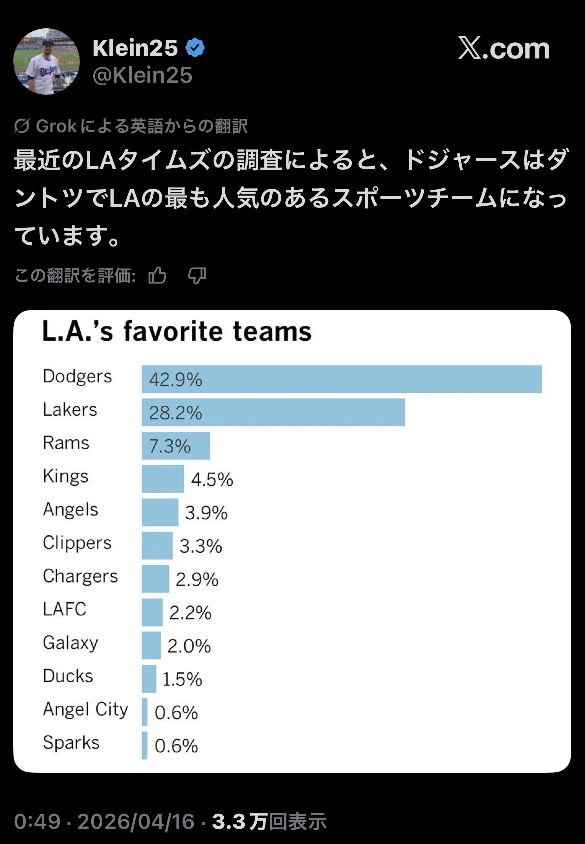Click the 0:49 post timestamp
The image size is (585, 844).
(37, 822)
